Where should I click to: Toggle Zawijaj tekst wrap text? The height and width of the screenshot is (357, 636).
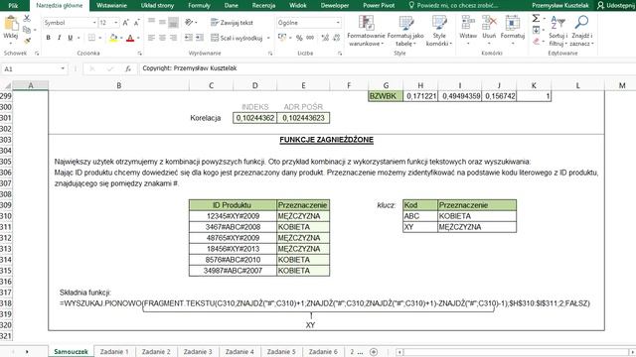pos(232,23)
